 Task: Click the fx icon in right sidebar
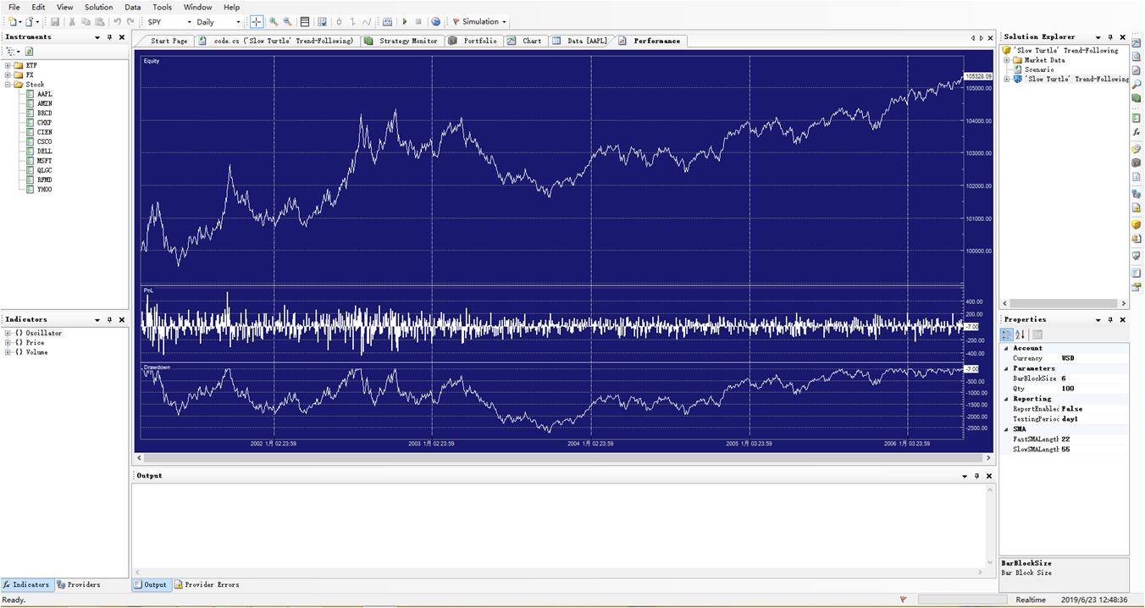tap(1137, 133)
